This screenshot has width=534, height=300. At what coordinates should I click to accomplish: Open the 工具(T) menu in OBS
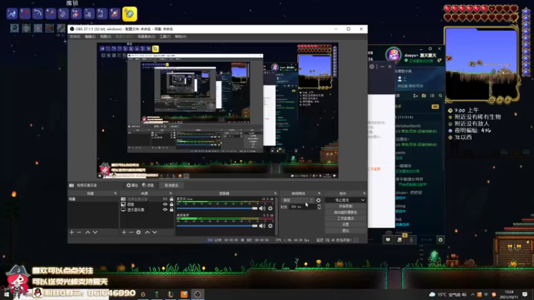pos(165,37)
